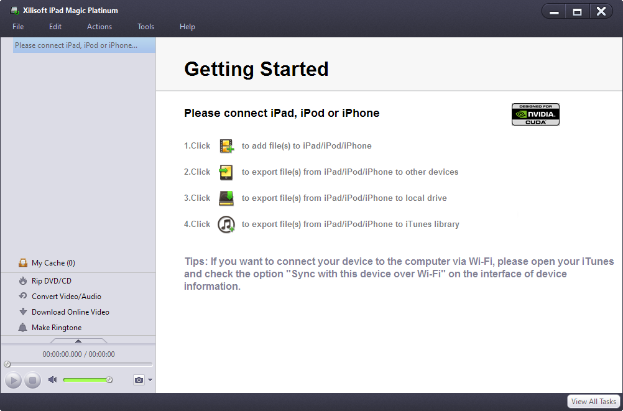Image resolution: width=623 pixels, height=411 pixels.
Task: Select Rip DVD/CD in the sidebar
Action: point(51,281)
